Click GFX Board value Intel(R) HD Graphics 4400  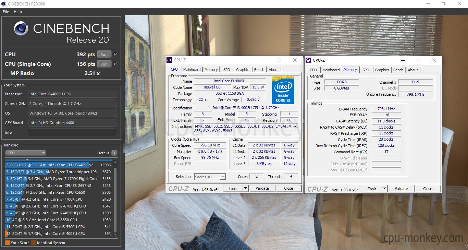72,123
